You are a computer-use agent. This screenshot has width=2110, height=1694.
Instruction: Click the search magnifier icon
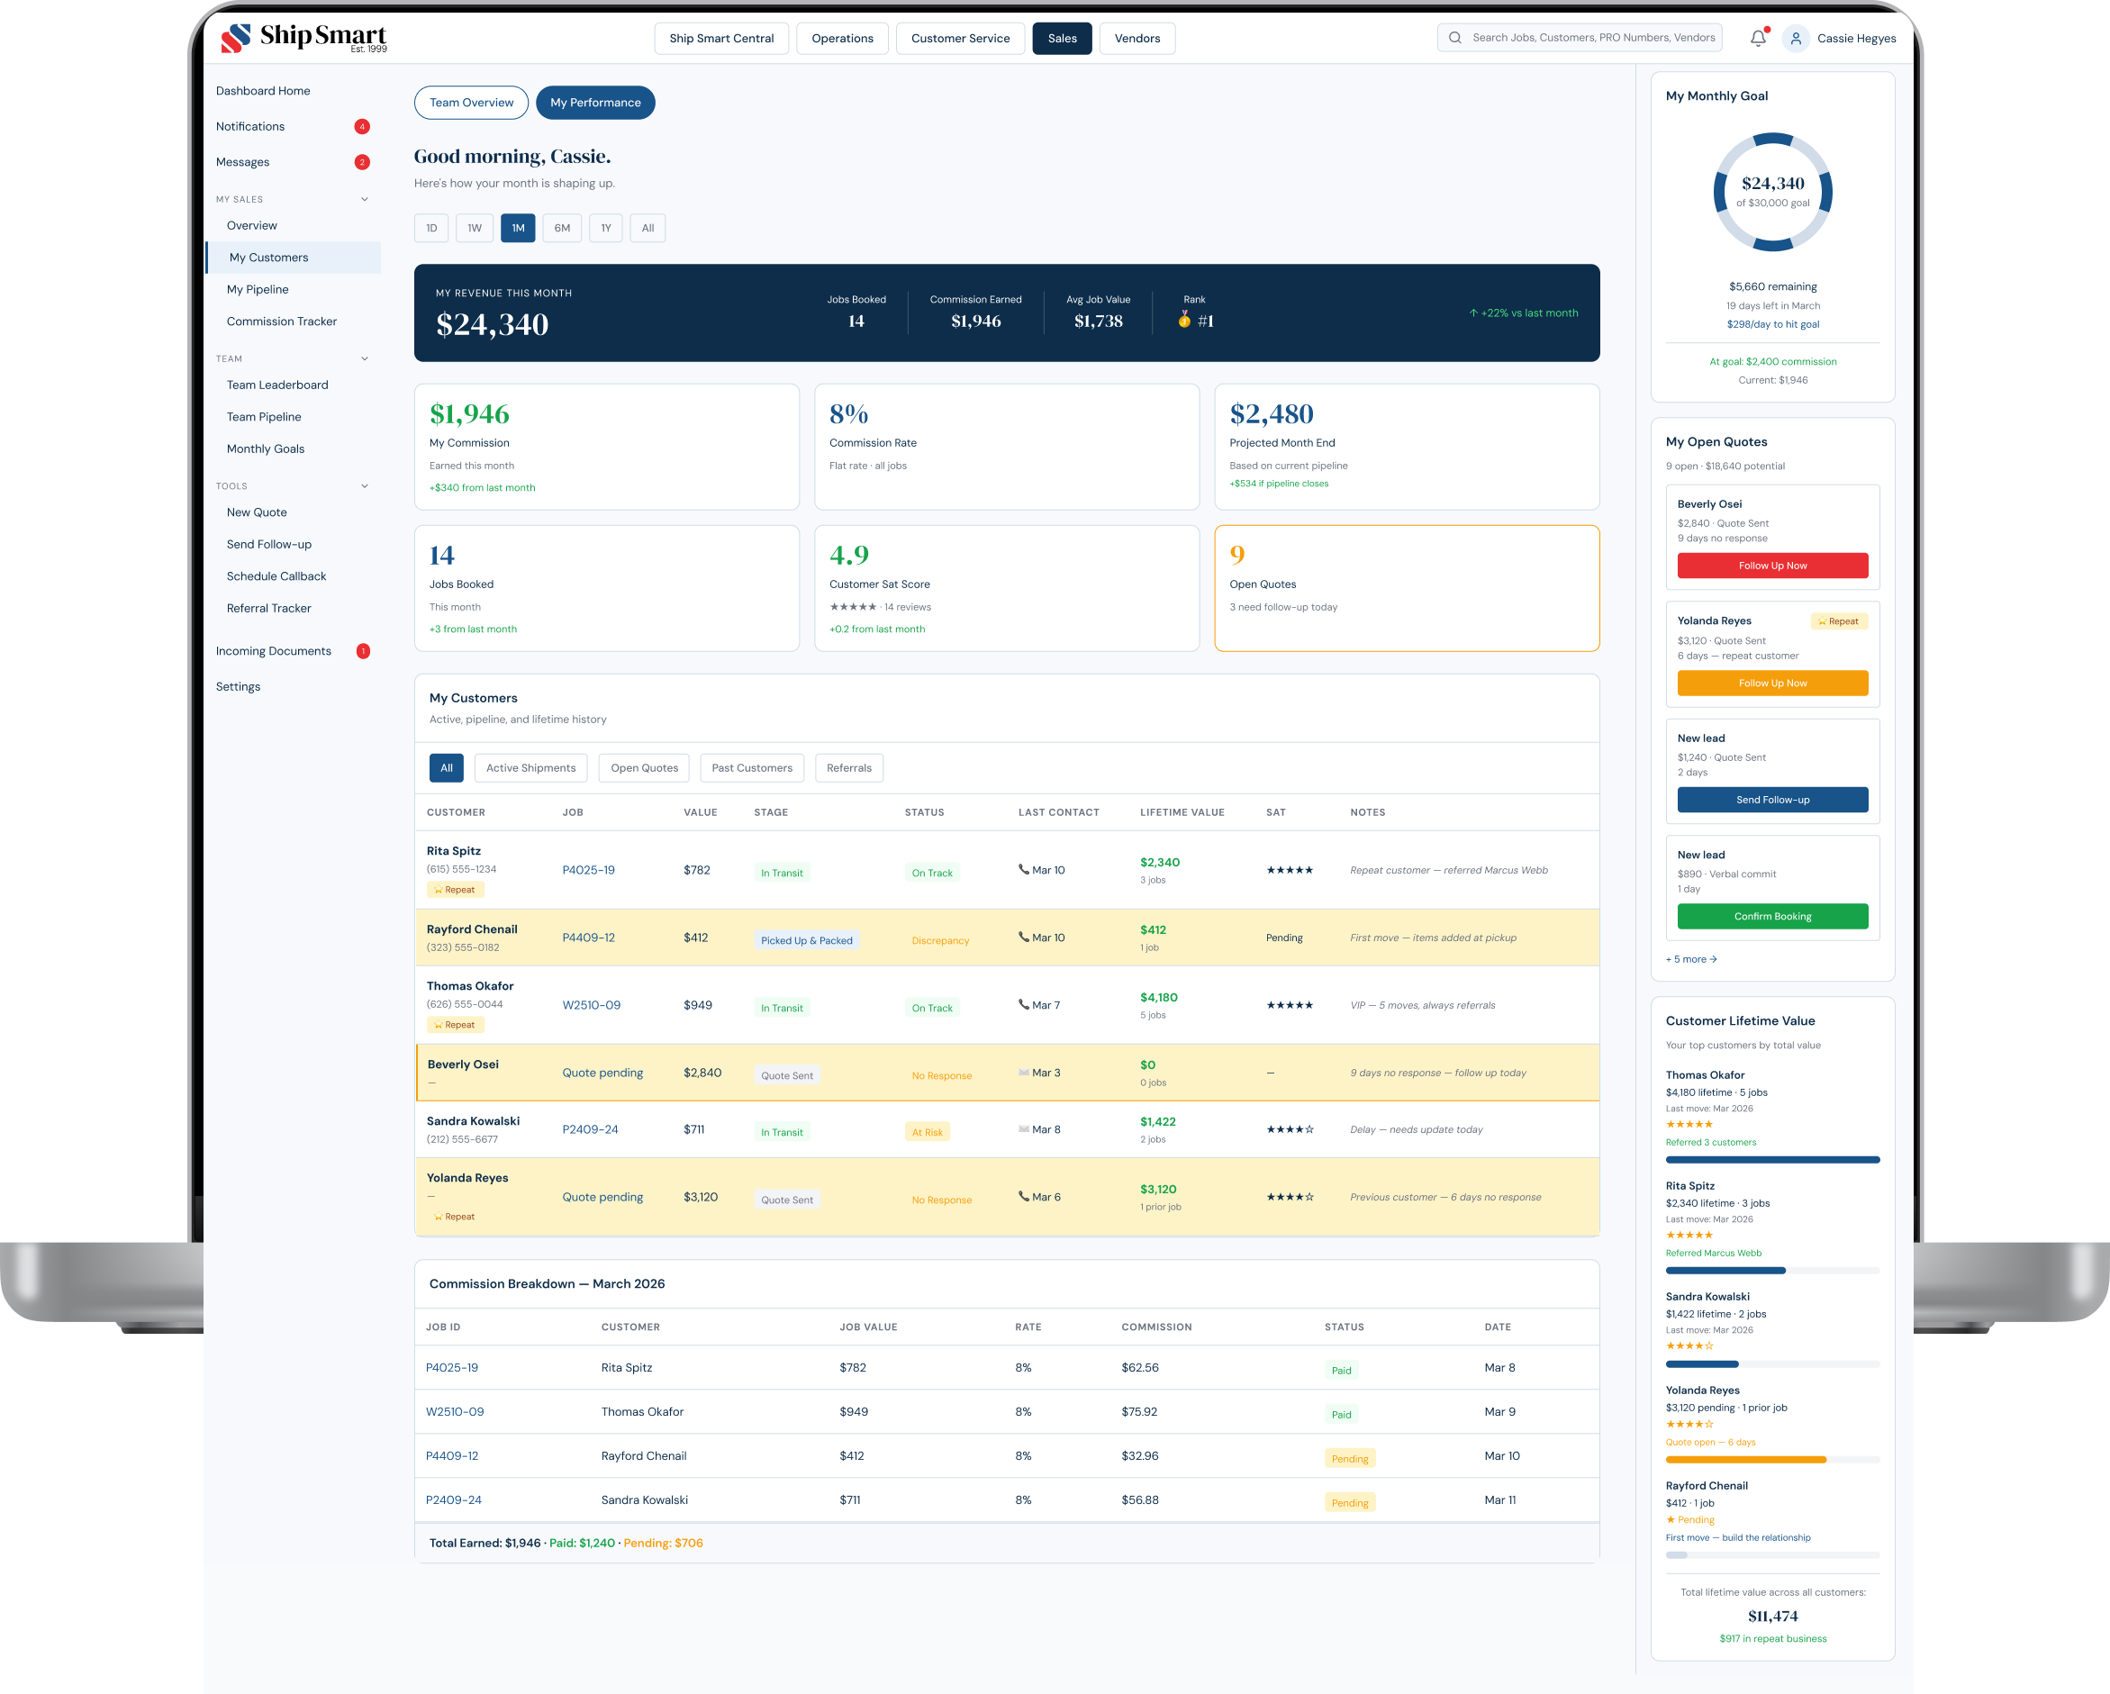(x=1455, y=38)
